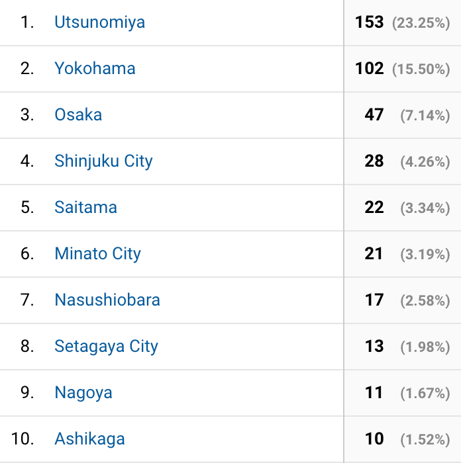Open the Shinjuku City link

[x=103, y=161]
